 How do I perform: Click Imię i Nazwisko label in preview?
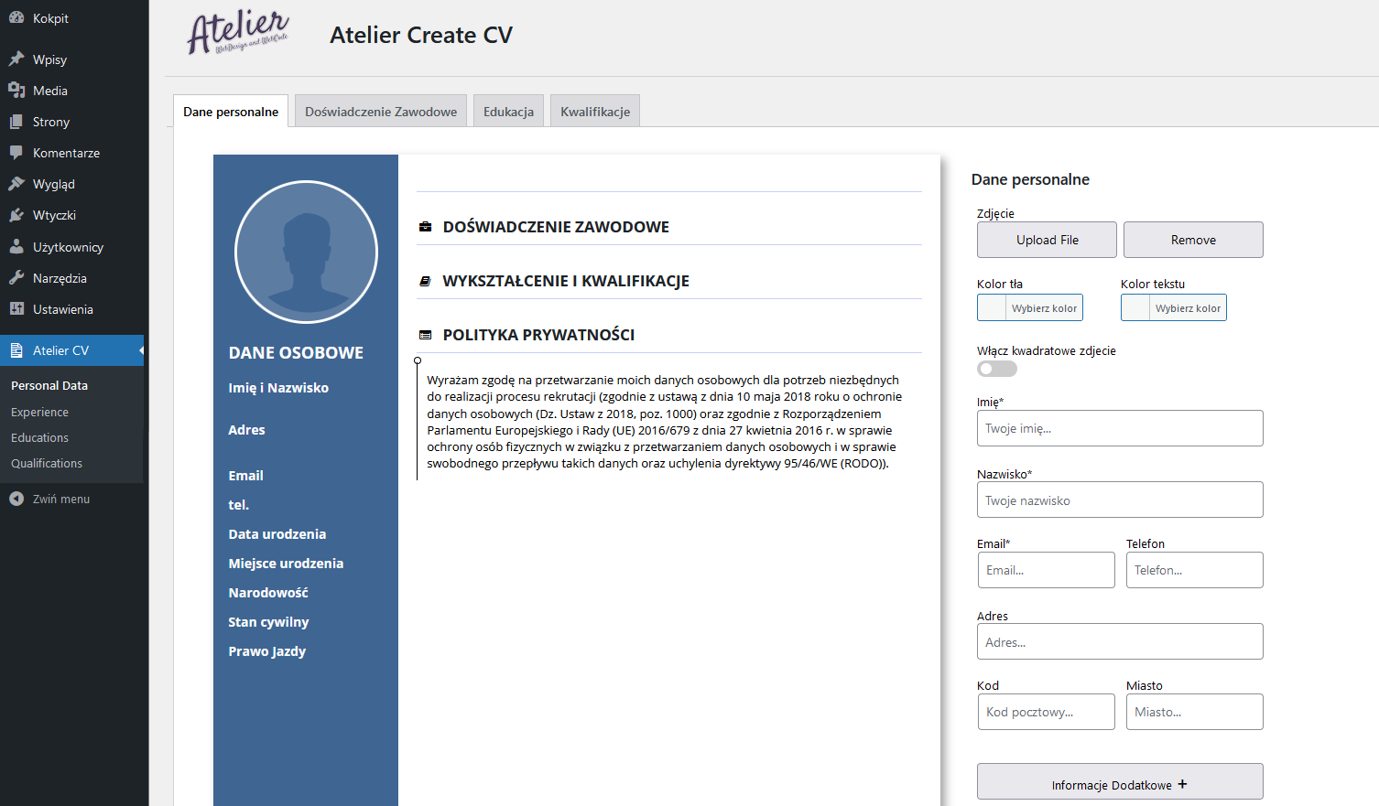278,388
